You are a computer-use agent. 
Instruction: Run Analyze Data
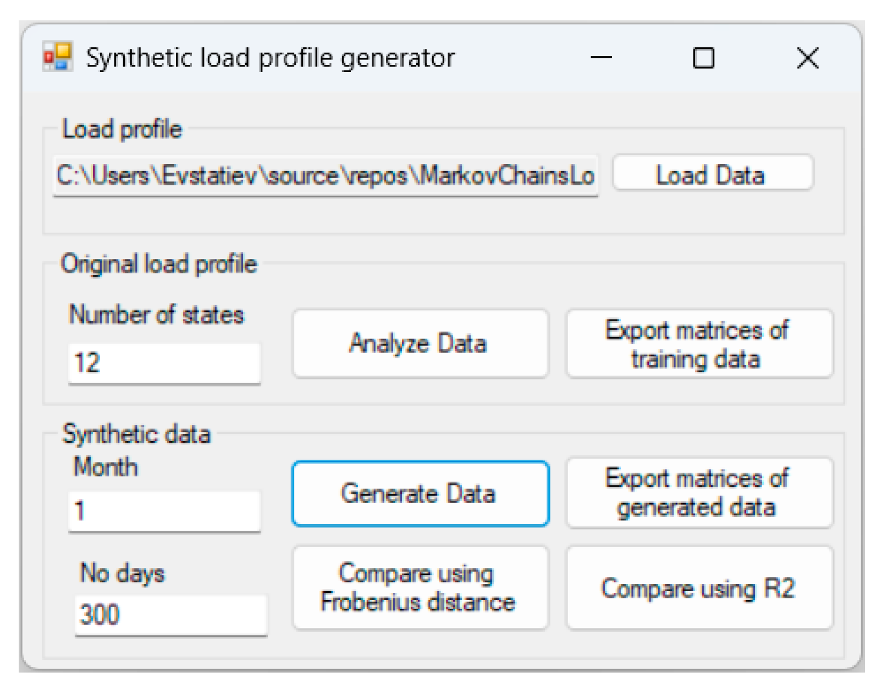420,344
